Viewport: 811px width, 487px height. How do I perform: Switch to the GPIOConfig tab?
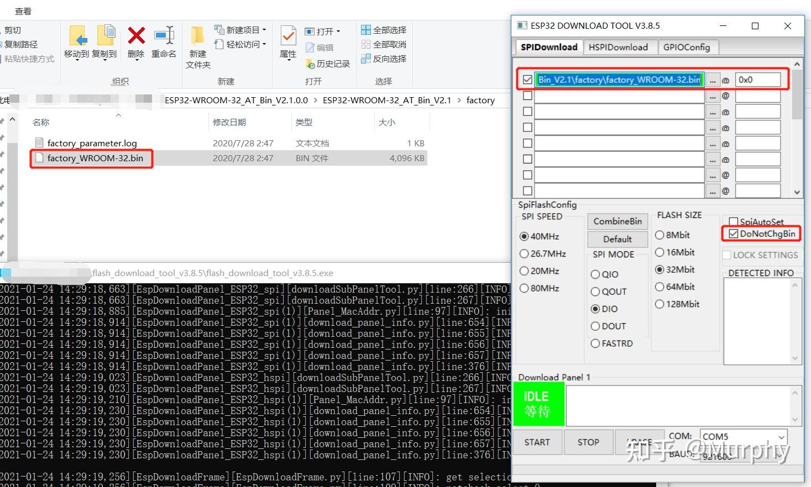point(687,47)
